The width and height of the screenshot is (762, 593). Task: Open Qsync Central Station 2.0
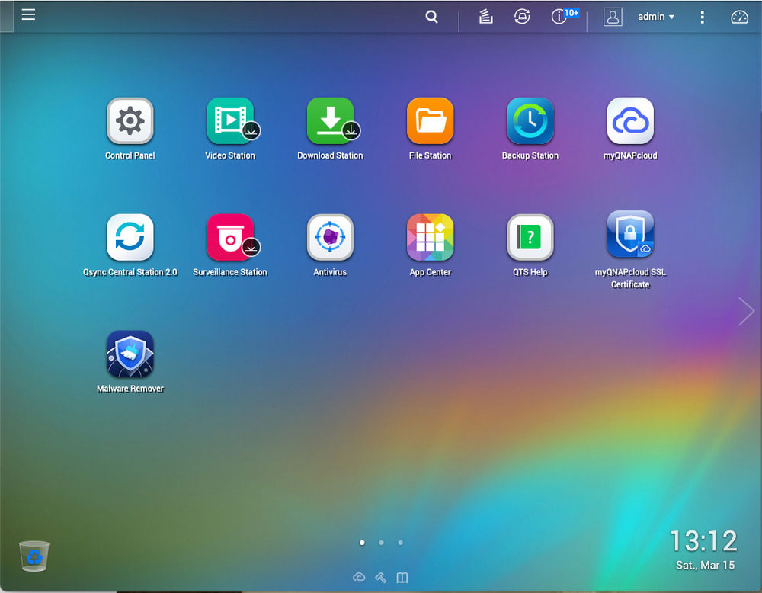pos(130,238)
